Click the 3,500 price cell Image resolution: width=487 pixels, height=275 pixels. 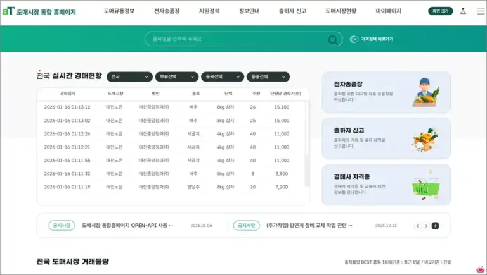click(x=282, y=174)
